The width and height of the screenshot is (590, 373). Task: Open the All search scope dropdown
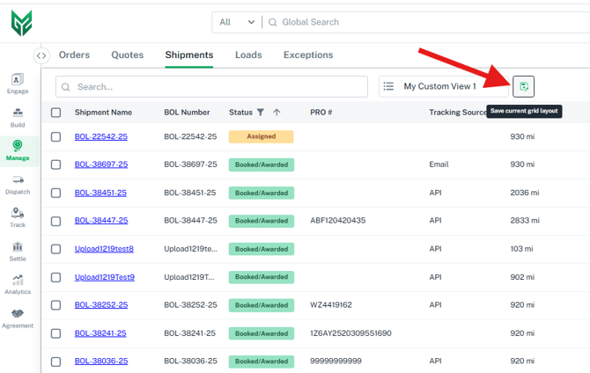237,22
